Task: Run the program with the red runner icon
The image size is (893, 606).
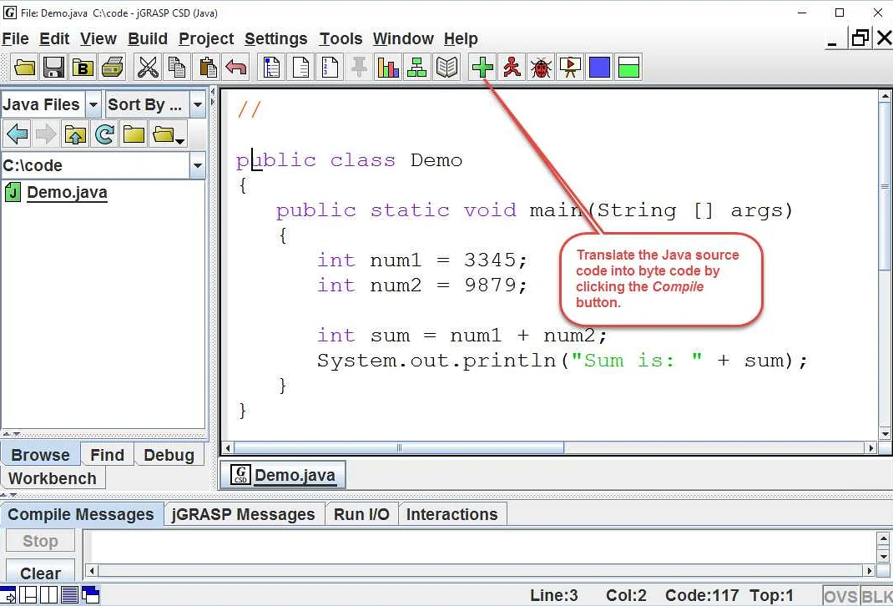Action: click(512, 67)
